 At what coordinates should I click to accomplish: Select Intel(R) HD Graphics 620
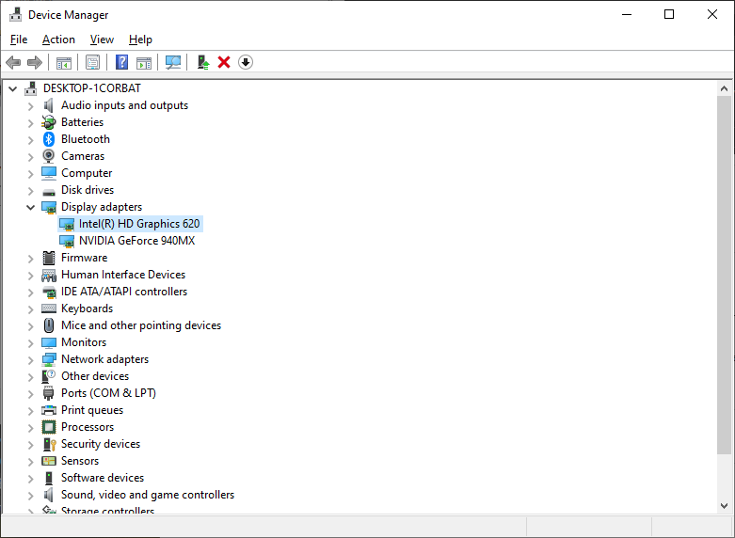[139, 224]
